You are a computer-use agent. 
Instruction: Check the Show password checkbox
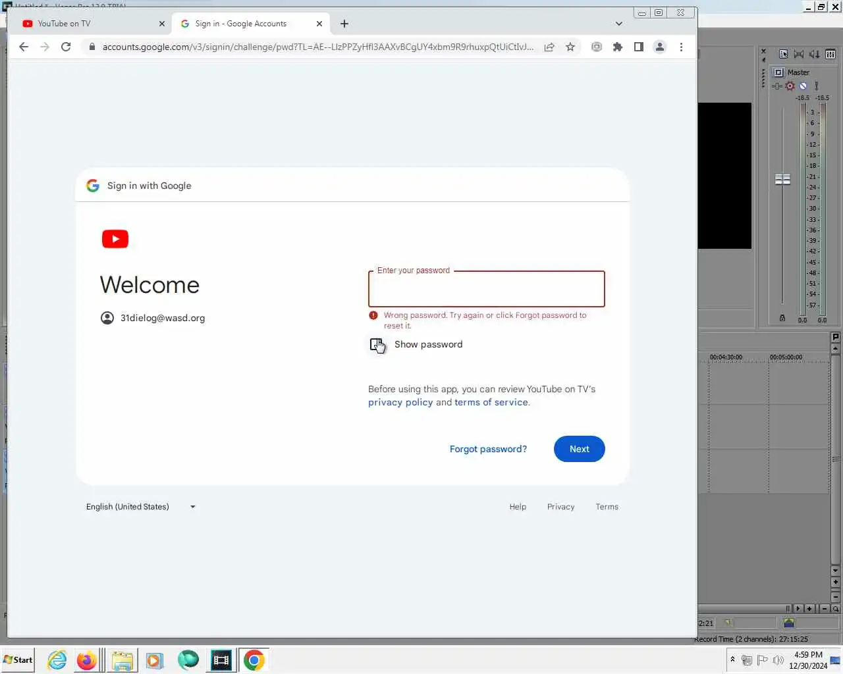376,344
